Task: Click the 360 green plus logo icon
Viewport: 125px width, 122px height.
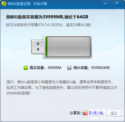Action: pos(4,4)
